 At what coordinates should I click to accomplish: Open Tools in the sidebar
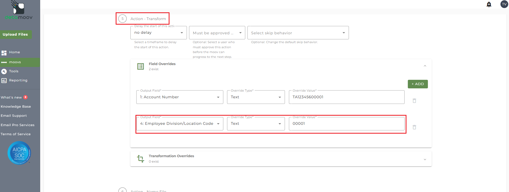[14, 71]
